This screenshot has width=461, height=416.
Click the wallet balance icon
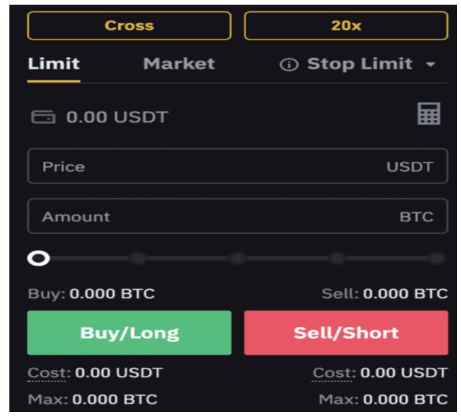point(43,116)
